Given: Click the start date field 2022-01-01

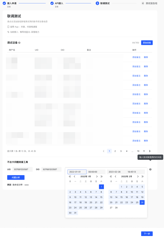Looking at the screenshot, I should click(x=77, y=172).
